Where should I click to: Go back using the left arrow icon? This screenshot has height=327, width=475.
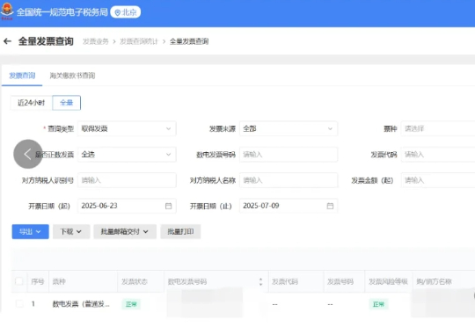[x=8, y=41]
